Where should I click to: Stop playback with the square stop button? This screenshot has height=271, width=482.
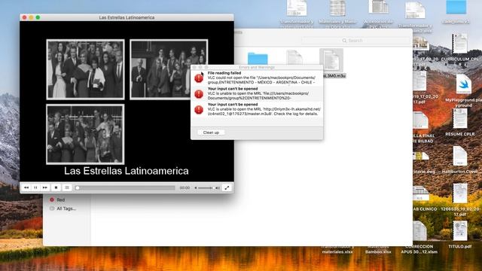pyautogui.click(x=56, y=187)
